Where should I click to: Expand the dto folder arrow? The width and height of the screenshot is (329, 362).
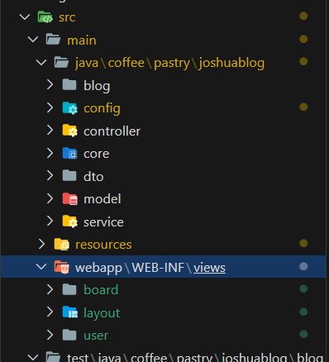click(x=50, y=176)
